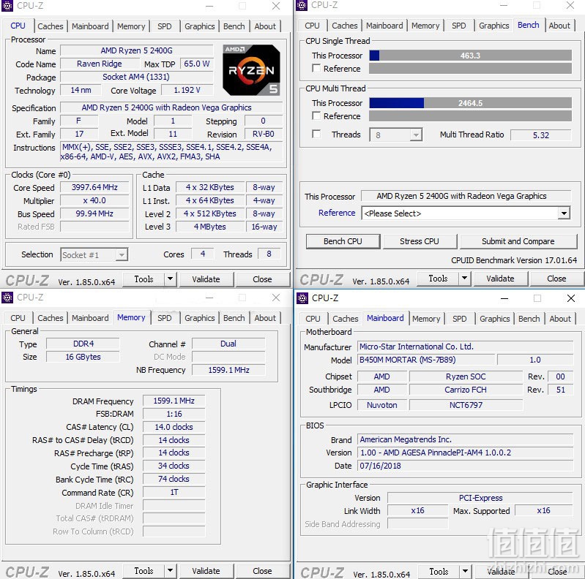Click Submit and Compare button
Image resolution: width=585 pixels, height=579 pixels.
(x=518, y=241)
